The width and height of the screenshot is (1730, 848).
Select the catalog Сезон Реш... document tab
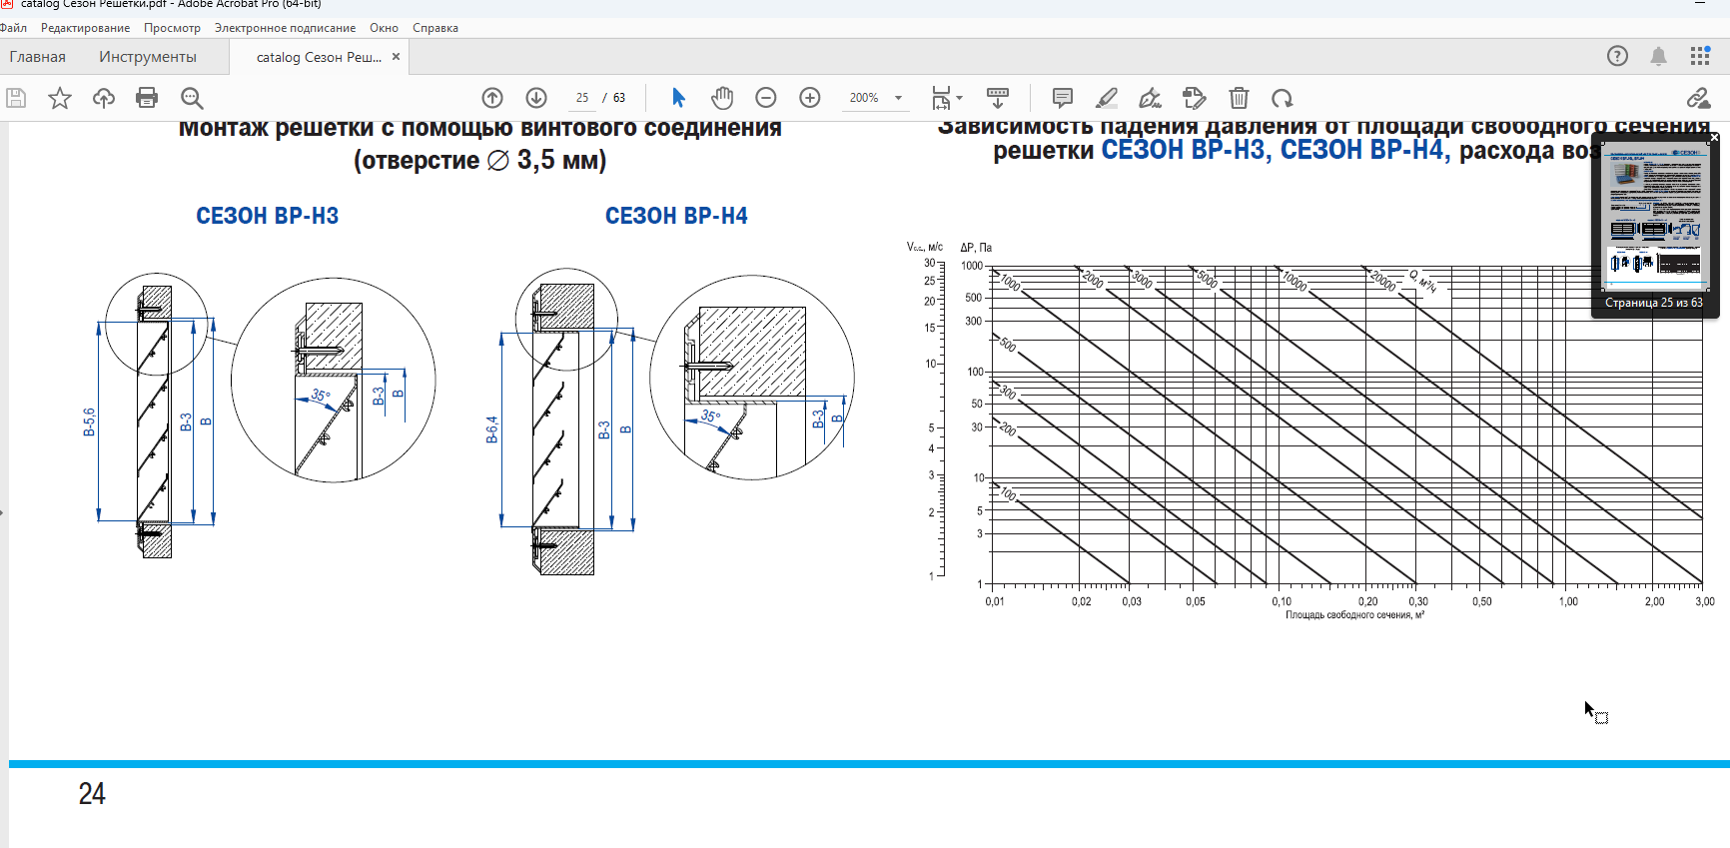pyautogui.click(x=319, y=57)
